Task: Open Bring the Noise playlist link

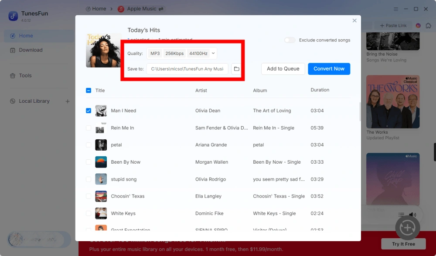Action: pyautogui.click(x=382, y=54)
